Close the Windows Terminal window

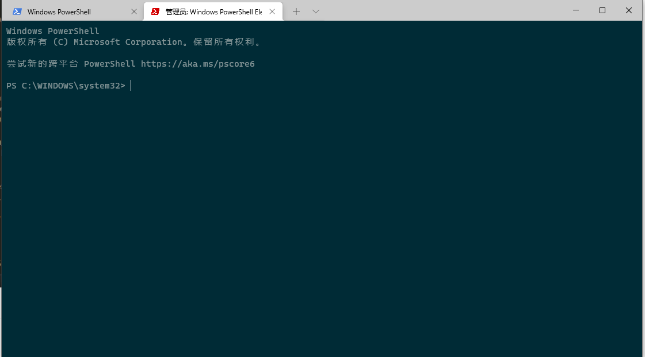point(628,10)
